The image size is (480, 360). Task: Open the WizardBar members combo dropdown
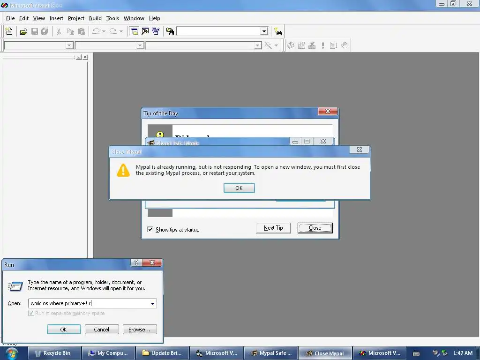pyautogui.click(x=258, y=45)
